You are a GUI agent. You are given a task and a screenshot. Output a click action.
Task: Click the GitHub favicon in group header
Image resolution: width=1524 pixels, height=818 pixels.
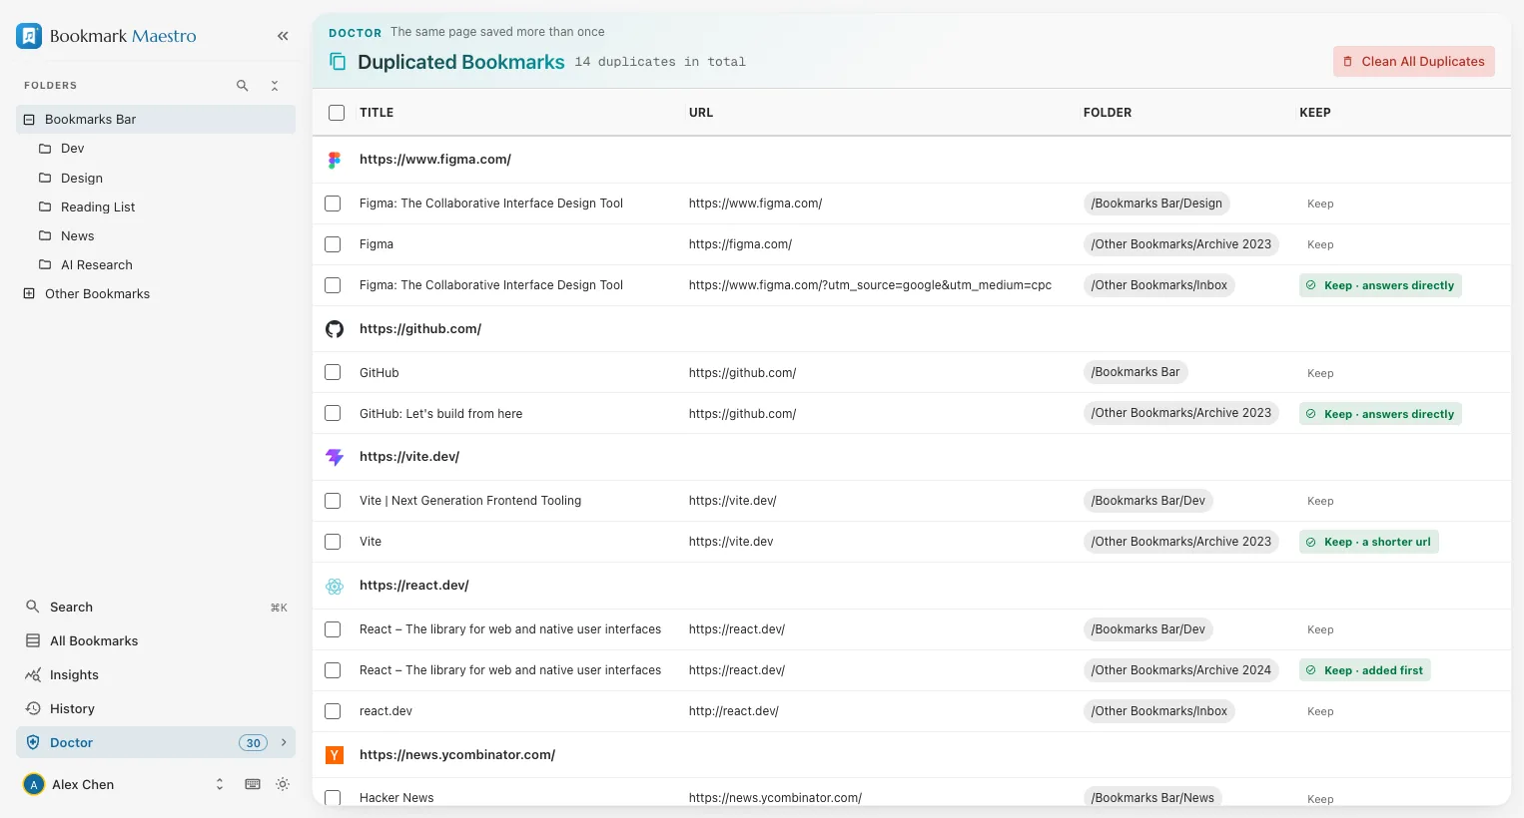point(335,329)
